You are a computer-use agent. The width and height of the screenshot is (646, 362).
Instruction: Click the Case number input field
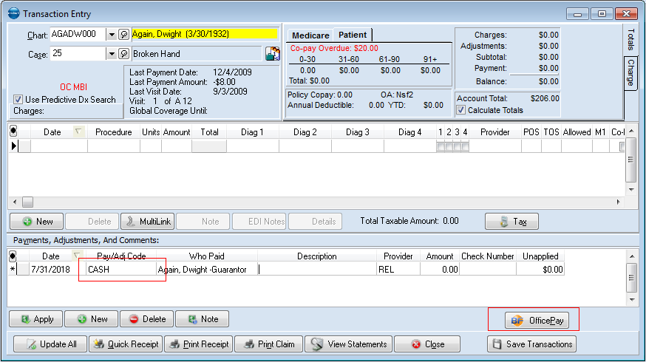[x=78, y=53]
